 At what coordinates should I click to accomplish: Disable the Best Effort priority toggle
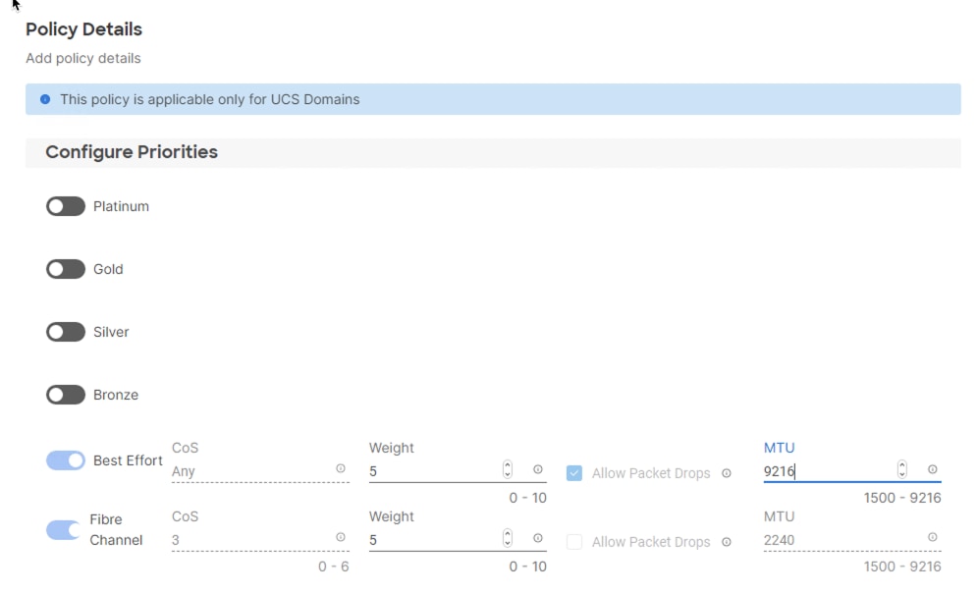(x=65, y=459)
